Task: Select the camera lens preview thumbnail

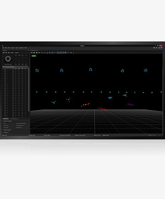Action: pos(8,59)
